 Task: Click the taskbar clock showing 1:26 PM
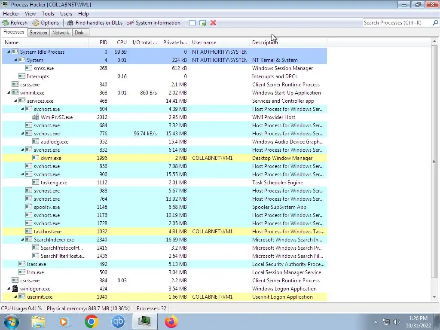pos(418,322)
